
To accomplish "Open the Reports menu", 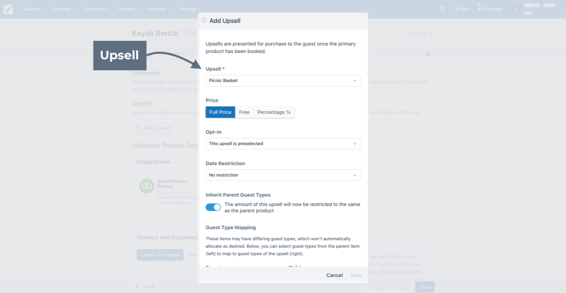I will (128, 9).
